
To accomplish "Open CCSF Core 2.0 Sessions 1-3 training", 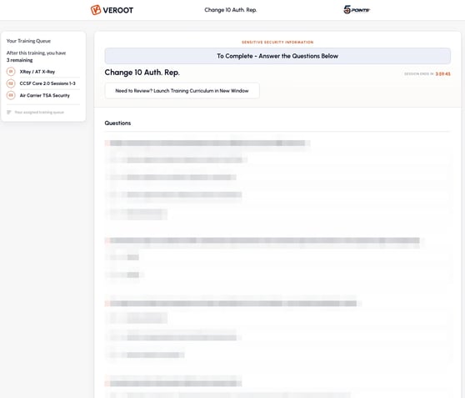I will click(47, 83).
